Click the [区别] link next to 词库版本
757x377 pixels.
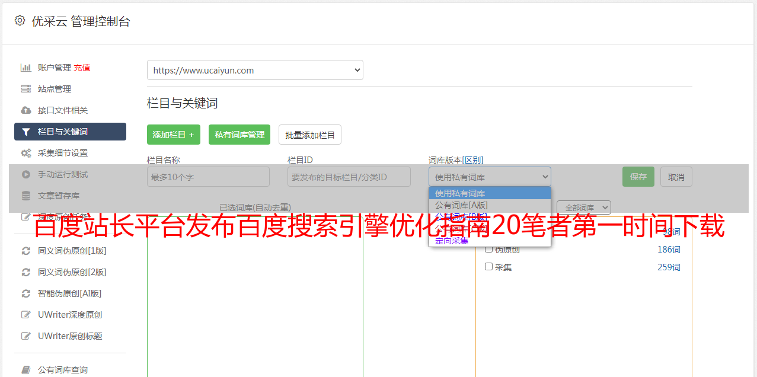coord(472,160)
